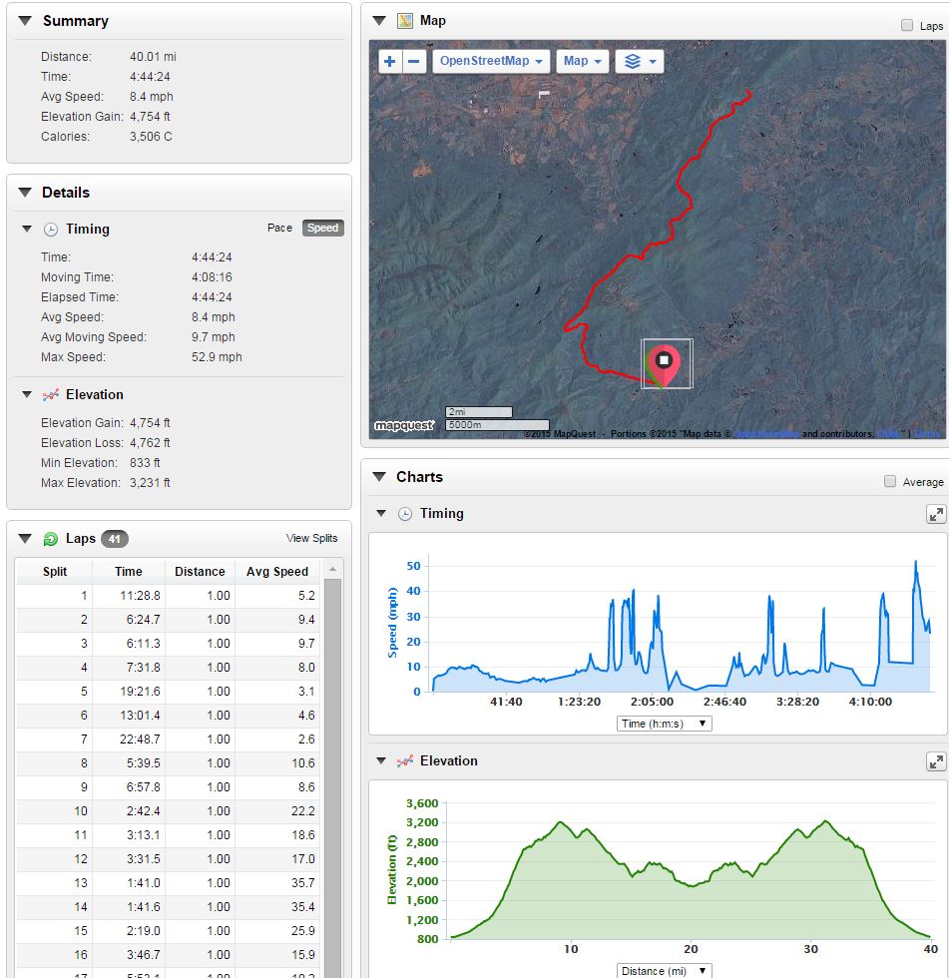Collapse the Summary panel

25,21
